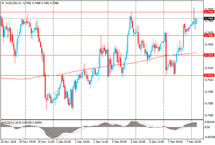The width and height of the screenshot is (215, 145).
Task: Select the 0.7488 current price label
Action: point(209,18)
